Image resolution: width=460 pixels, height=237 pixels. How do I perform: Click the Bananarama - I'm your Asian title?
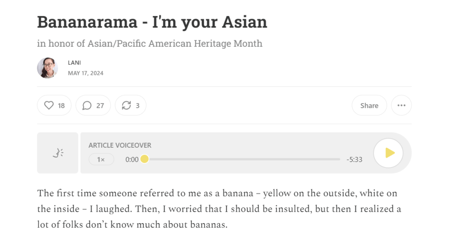tap(152, 22)
